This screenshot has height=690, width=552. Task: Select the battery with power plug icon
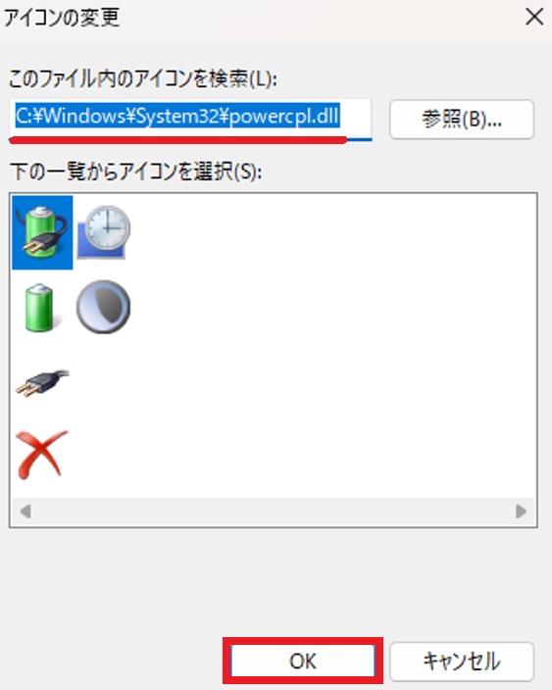coord(42,232)
